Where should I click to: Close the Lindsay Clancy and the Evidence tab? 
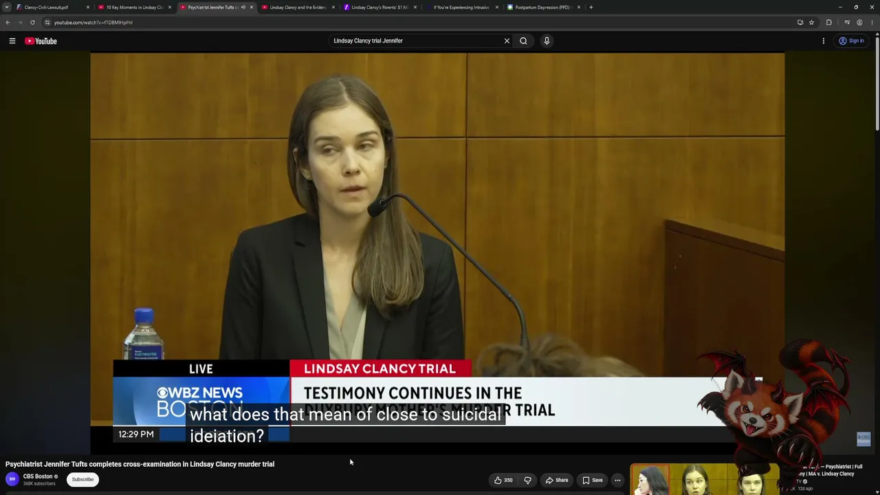pos(333,7)
